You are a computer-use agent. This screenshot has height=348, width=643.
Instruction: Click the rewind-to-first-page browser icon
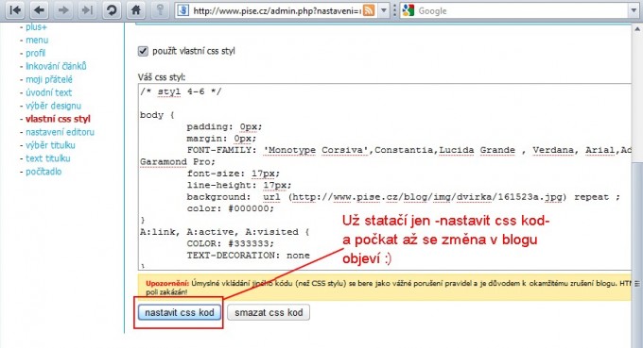click(15, 10)
